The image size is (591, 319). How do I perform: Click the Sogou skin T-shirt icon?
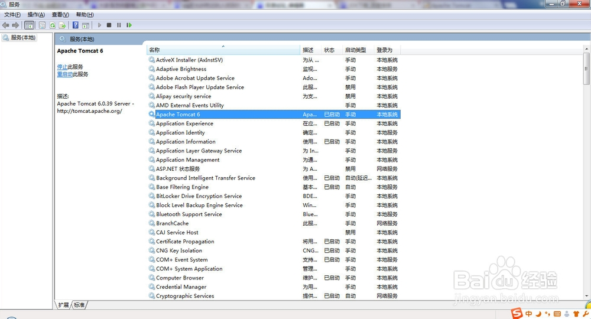tap(576, 314)
